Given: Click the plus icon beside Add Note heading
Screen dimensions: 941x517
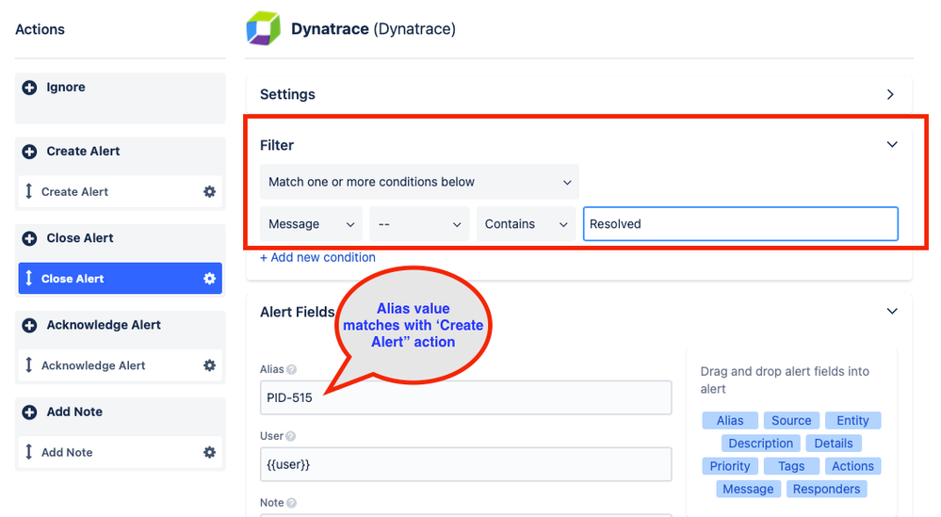Looking at the screenshot, I should point(29,412).
